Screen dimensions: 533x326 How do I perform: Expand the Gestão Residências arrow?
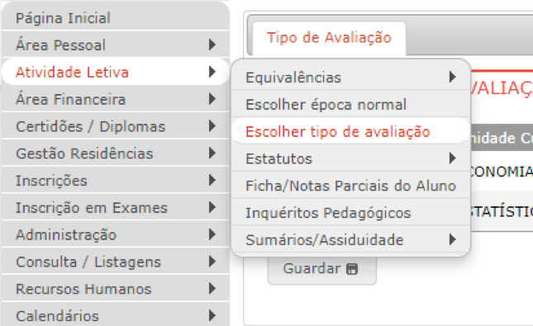tap(212, 154)
